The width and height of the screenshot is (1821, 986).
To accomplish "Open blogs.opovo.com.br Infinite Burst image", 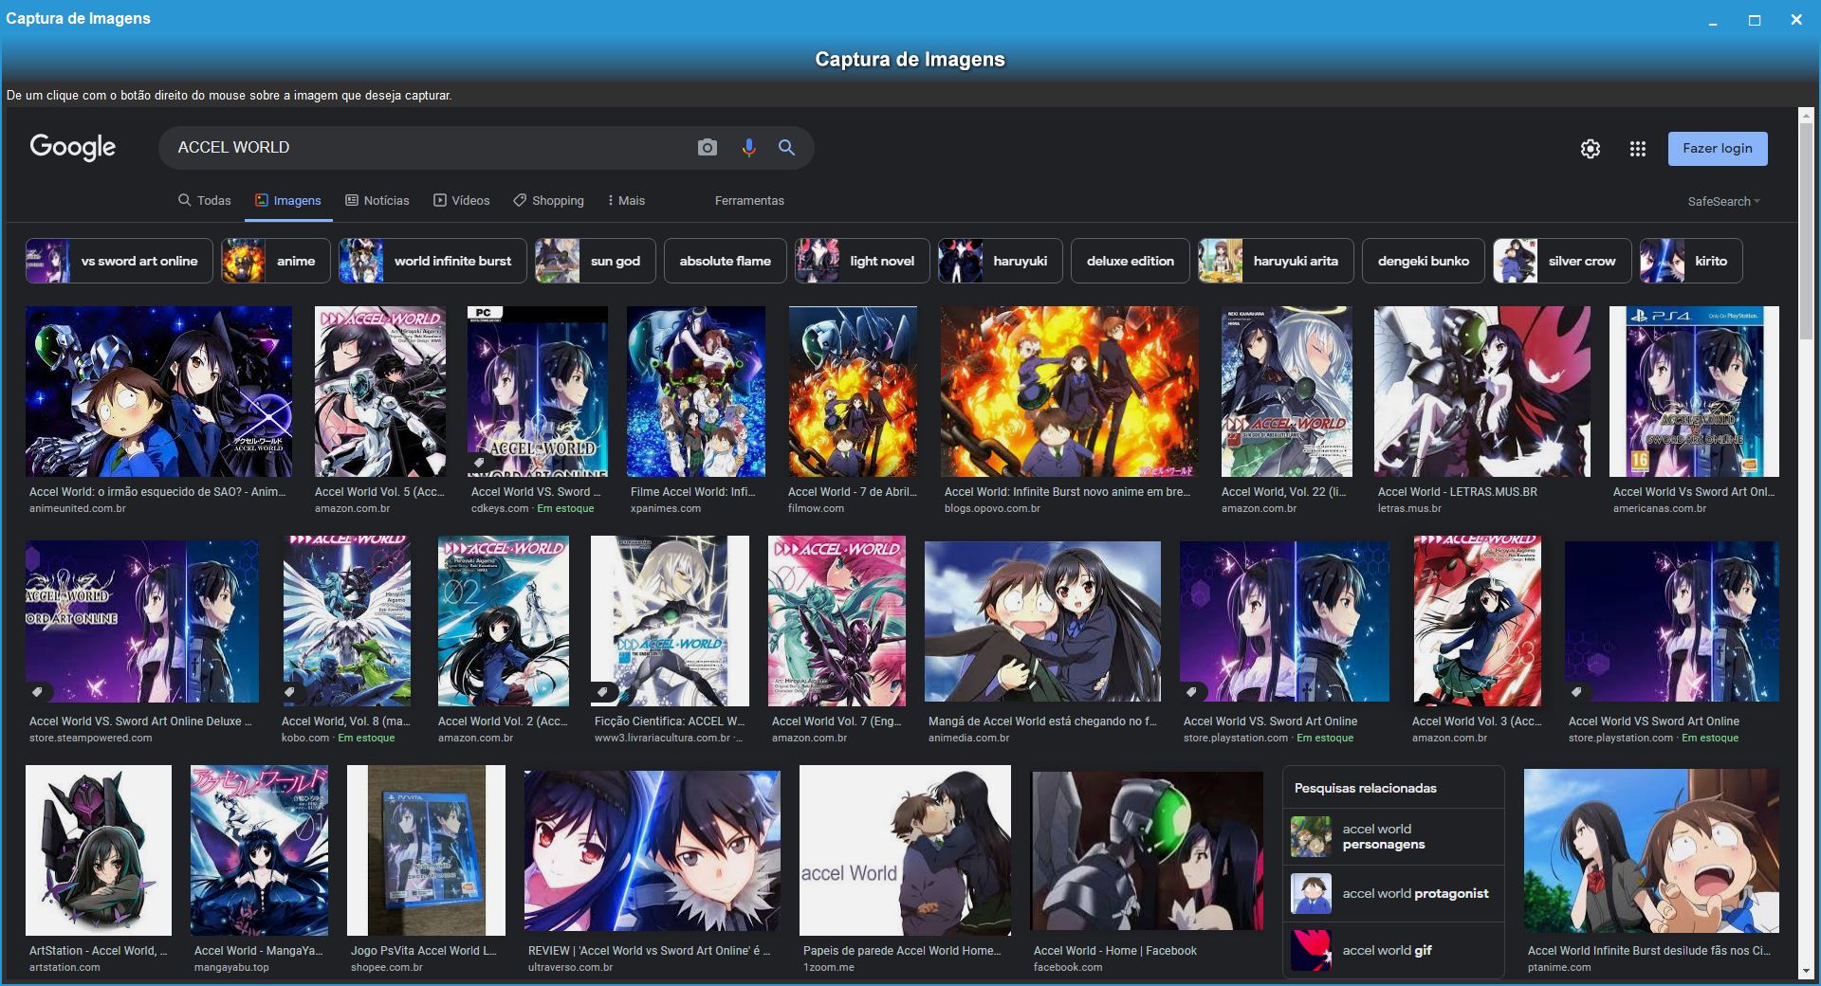I will (1070, 392).
